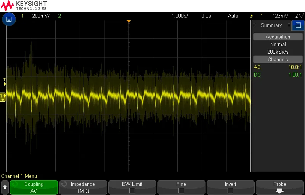Click the 1.000s/ timebase value
This screenshot has height=195, width=305.
pos(180,16)
